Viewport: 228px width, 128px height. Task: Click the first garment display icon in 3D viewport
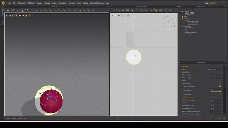[7, 15]
